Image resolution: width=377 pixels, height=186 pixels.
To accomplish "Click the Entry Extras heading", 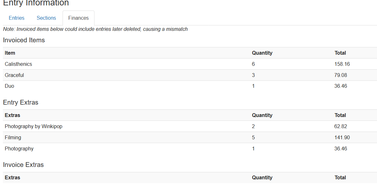I will [x=21, y=102].
